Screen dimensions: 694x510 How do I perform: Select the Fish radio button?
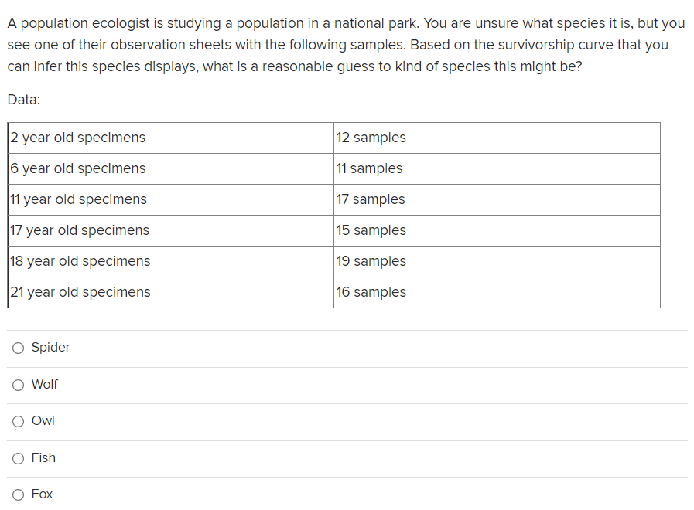[17, 458]
